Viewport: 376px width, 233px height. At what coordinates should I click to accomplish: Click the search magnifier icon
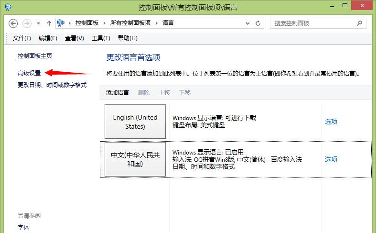359,23
